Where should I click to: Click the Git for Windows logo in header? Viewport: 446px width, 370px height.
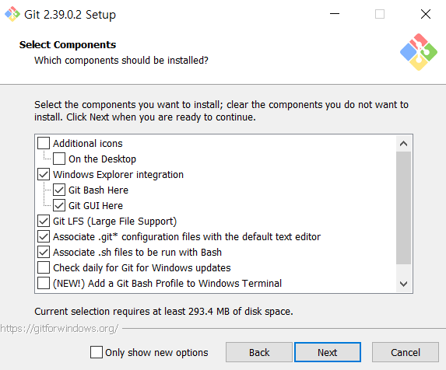(419, 52)
